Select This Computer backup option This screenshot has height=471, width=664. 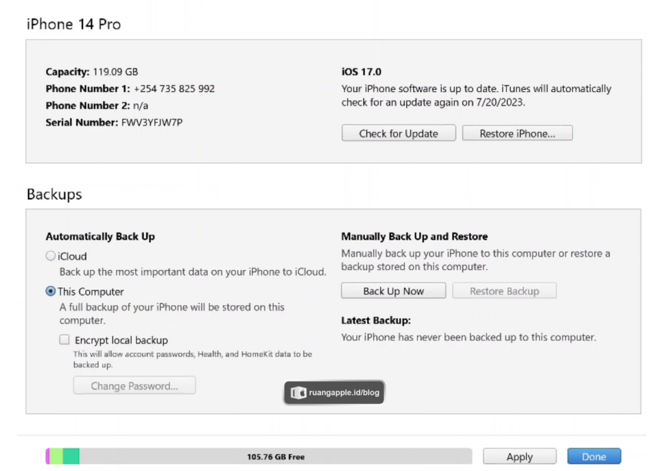pyautogui.click(x=51, y=292)
